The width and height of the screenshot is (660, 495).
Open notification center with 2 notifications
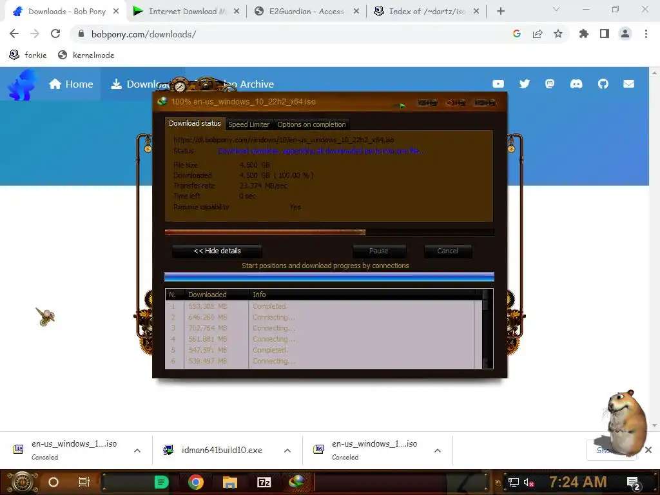(634, 483)
